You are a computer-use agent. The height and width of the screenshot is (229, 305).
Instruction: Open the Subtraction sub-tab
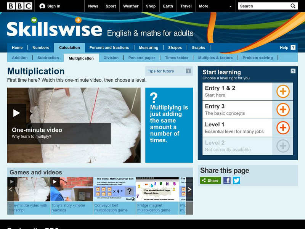point(48,58)
